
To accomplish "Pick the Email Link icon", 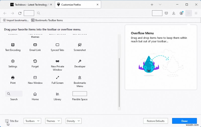I will tap(35, 45).
